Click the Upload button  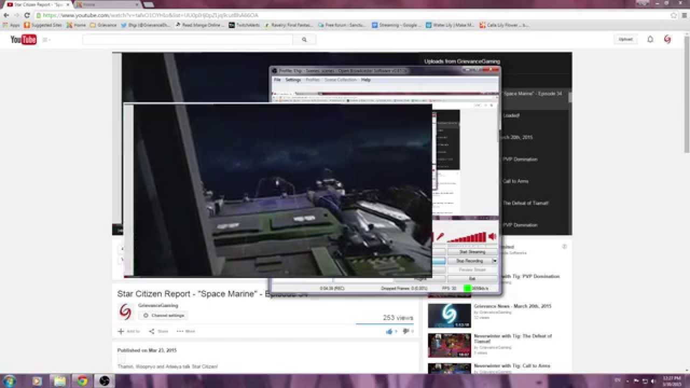pyautogui.click(x=625, y=39)
